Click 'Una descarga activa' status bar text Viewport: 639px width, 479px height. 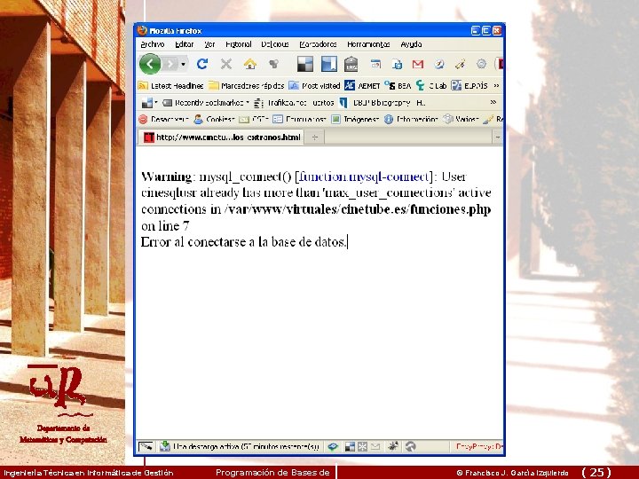[x=246, y=447]
